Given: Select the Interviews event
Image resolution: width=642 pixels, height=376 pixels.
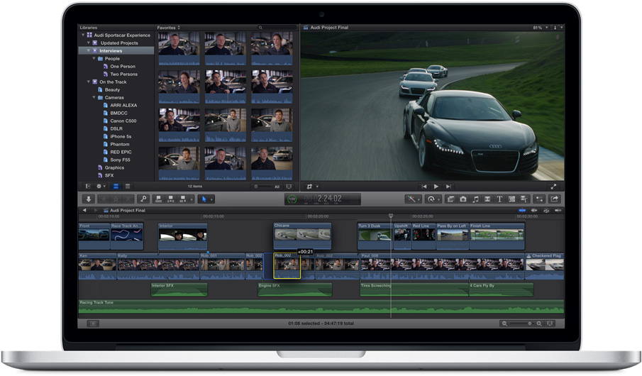Looking at the screenshot, I should tap(116, 51).
